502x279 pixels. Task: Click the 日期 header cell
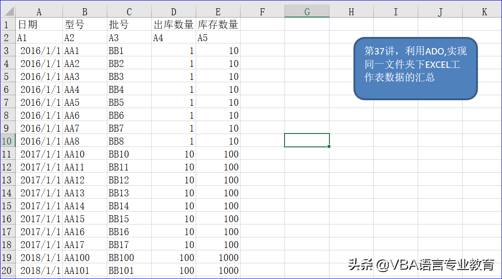[x=39, y=24]
